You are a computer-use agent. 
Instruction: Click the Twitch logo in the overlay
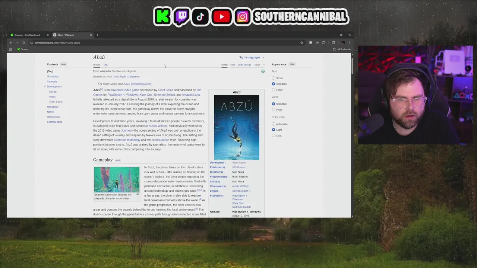(182, 17)
